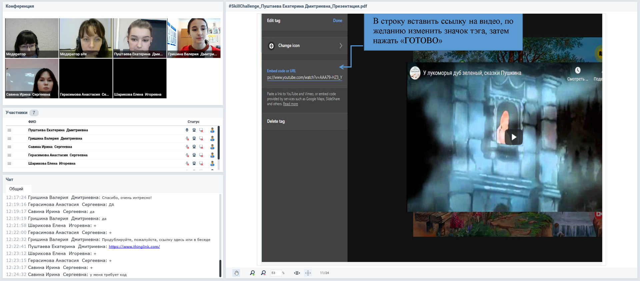Image resolution: width=640 pixels, height=281 pixels.
Task: Click role icon for Пуштаева Екатерина Дмитриевна
Action: coord(212,130)
